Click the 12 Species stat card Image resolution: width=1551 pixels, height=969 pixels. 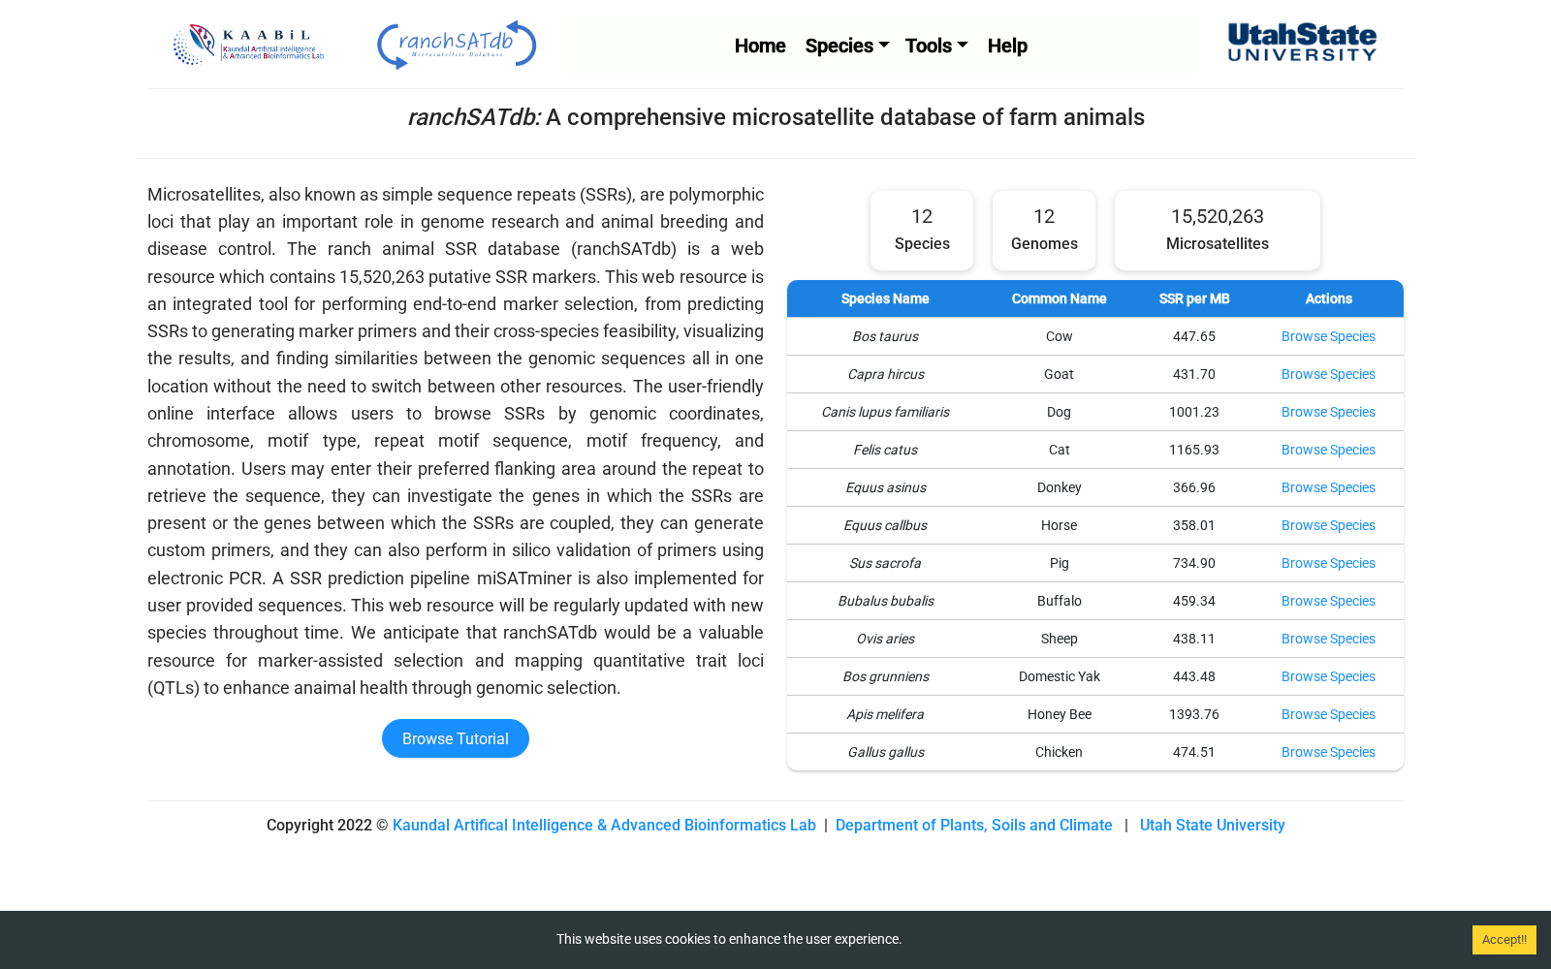pos(922,231)
